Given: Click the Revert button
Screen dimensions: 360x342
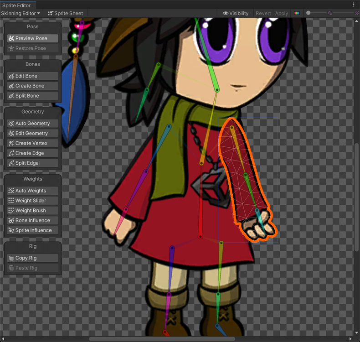Looking at the screenshot, I should tap(263, 13).
